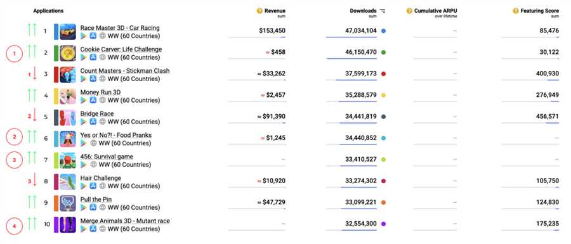Viewport: 571px width, 244px height.
Task: Click the Cumulative ARPU help icon
Action: pos(409,11)
